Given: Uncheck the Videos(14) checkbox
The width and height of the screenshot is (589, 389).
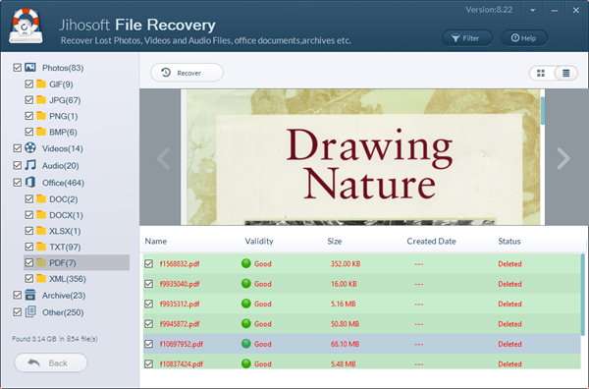Looking at the screenshot, I should click(18, 148).
